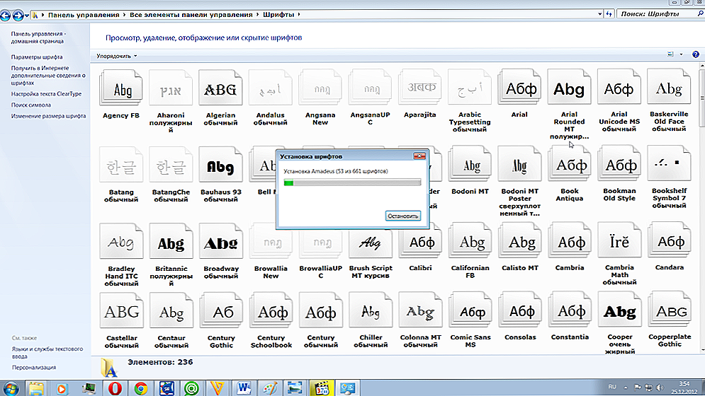Select the Bauhaus 93 font icon
Screen dimensions: 705x396
tap(220, 164)
